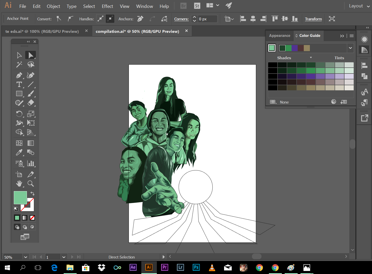Select the Eraser tool
372x274 pixels.
pyautogui.click(x=31, y=103)
